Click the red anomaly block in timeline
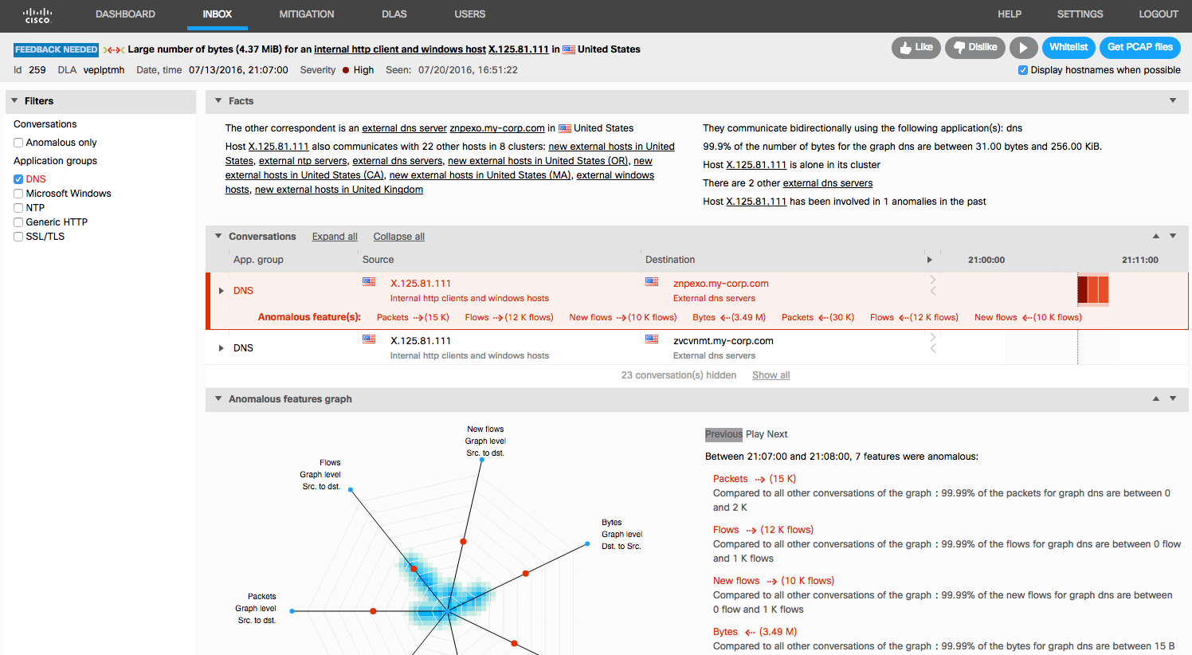 click(1092, 289)
